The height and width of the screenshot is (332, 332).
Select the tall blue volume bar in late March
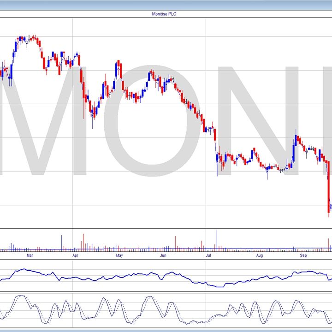[x=62, y=243]
